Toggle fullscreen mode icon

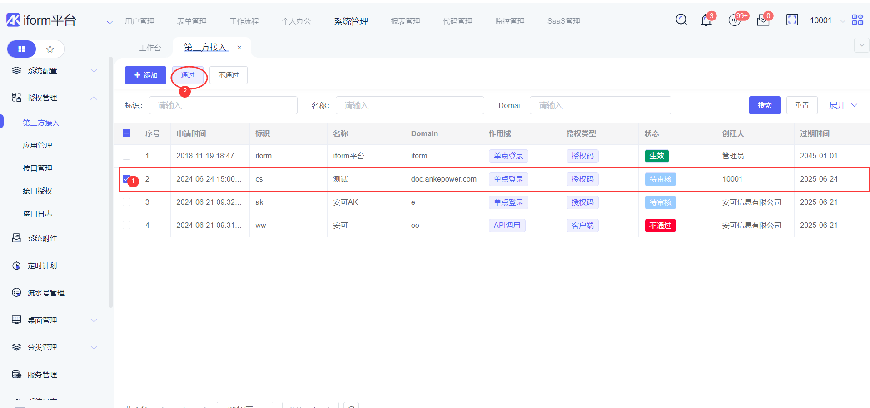[792, 20]
